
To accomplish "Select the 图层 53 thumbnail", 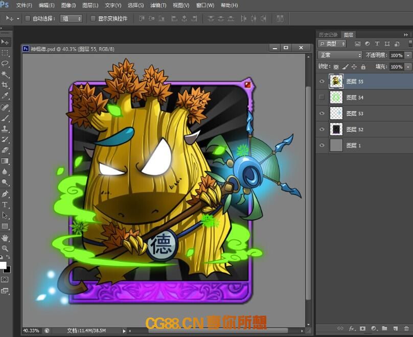I will pos(336,113).
